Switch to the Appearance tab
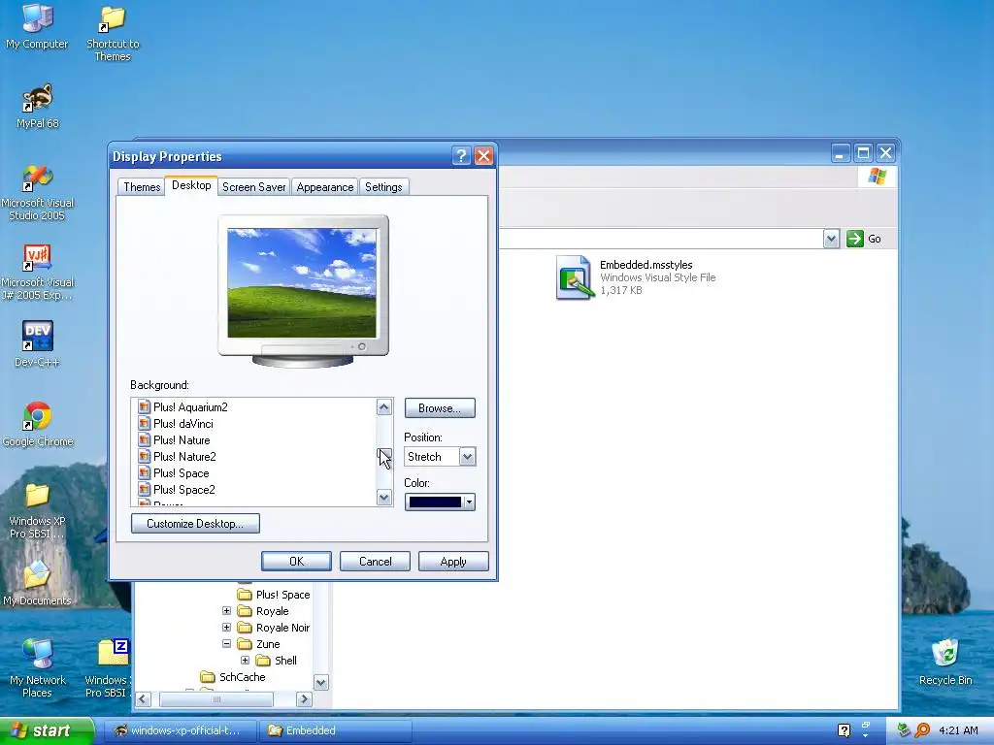The image size is (994, 745). coord(325,187)
